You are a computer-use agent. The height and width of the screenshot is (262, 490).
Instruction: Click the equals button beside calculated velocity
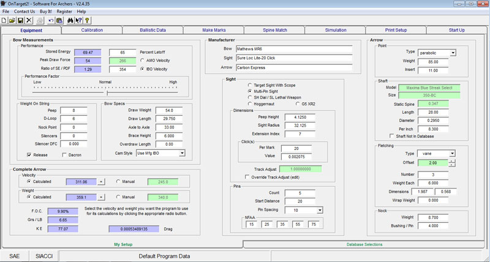click(x=101, y=182)
